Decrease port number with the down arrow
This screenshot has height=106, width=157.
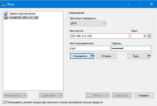coord(149,37)
